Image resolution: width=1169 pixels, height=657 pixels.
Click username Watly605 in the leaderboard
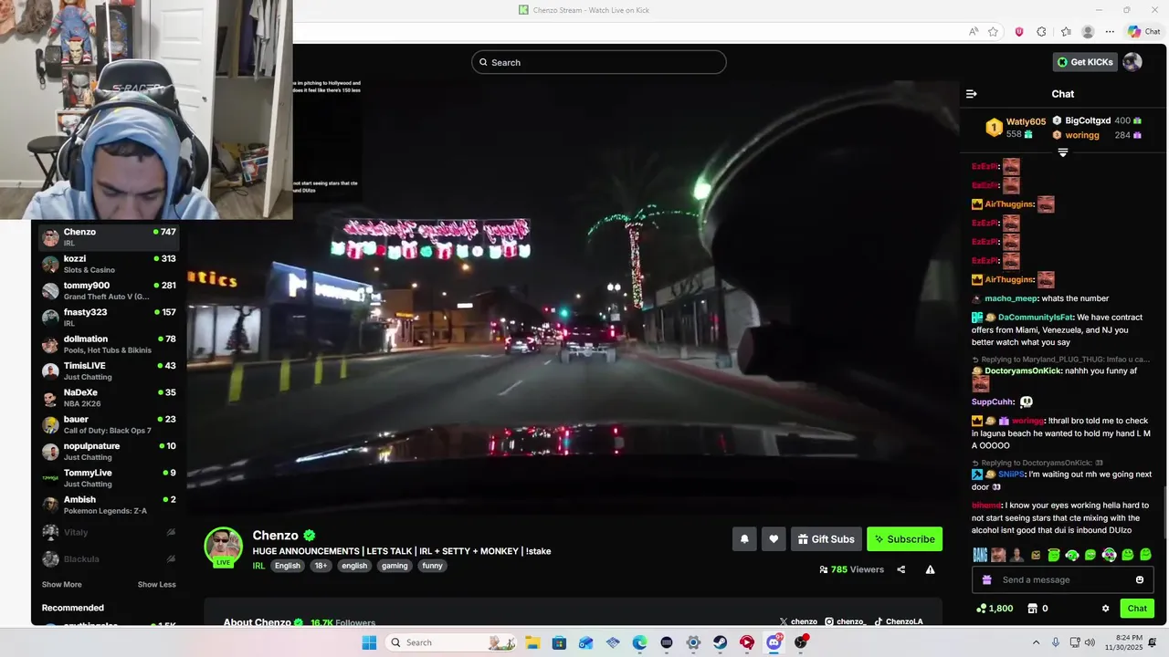[x=1026, y=121]
